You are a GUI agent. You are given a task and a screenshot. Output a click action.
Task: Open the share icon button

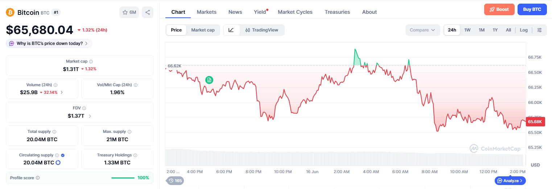tap(148, 12)
